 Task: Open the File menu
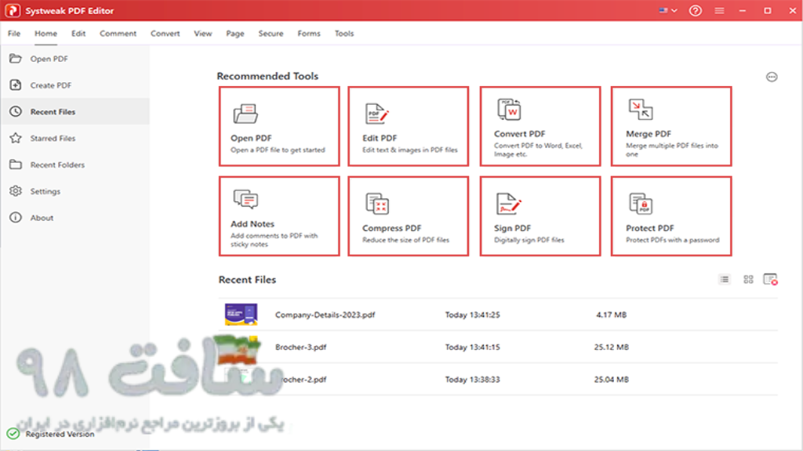14,33
